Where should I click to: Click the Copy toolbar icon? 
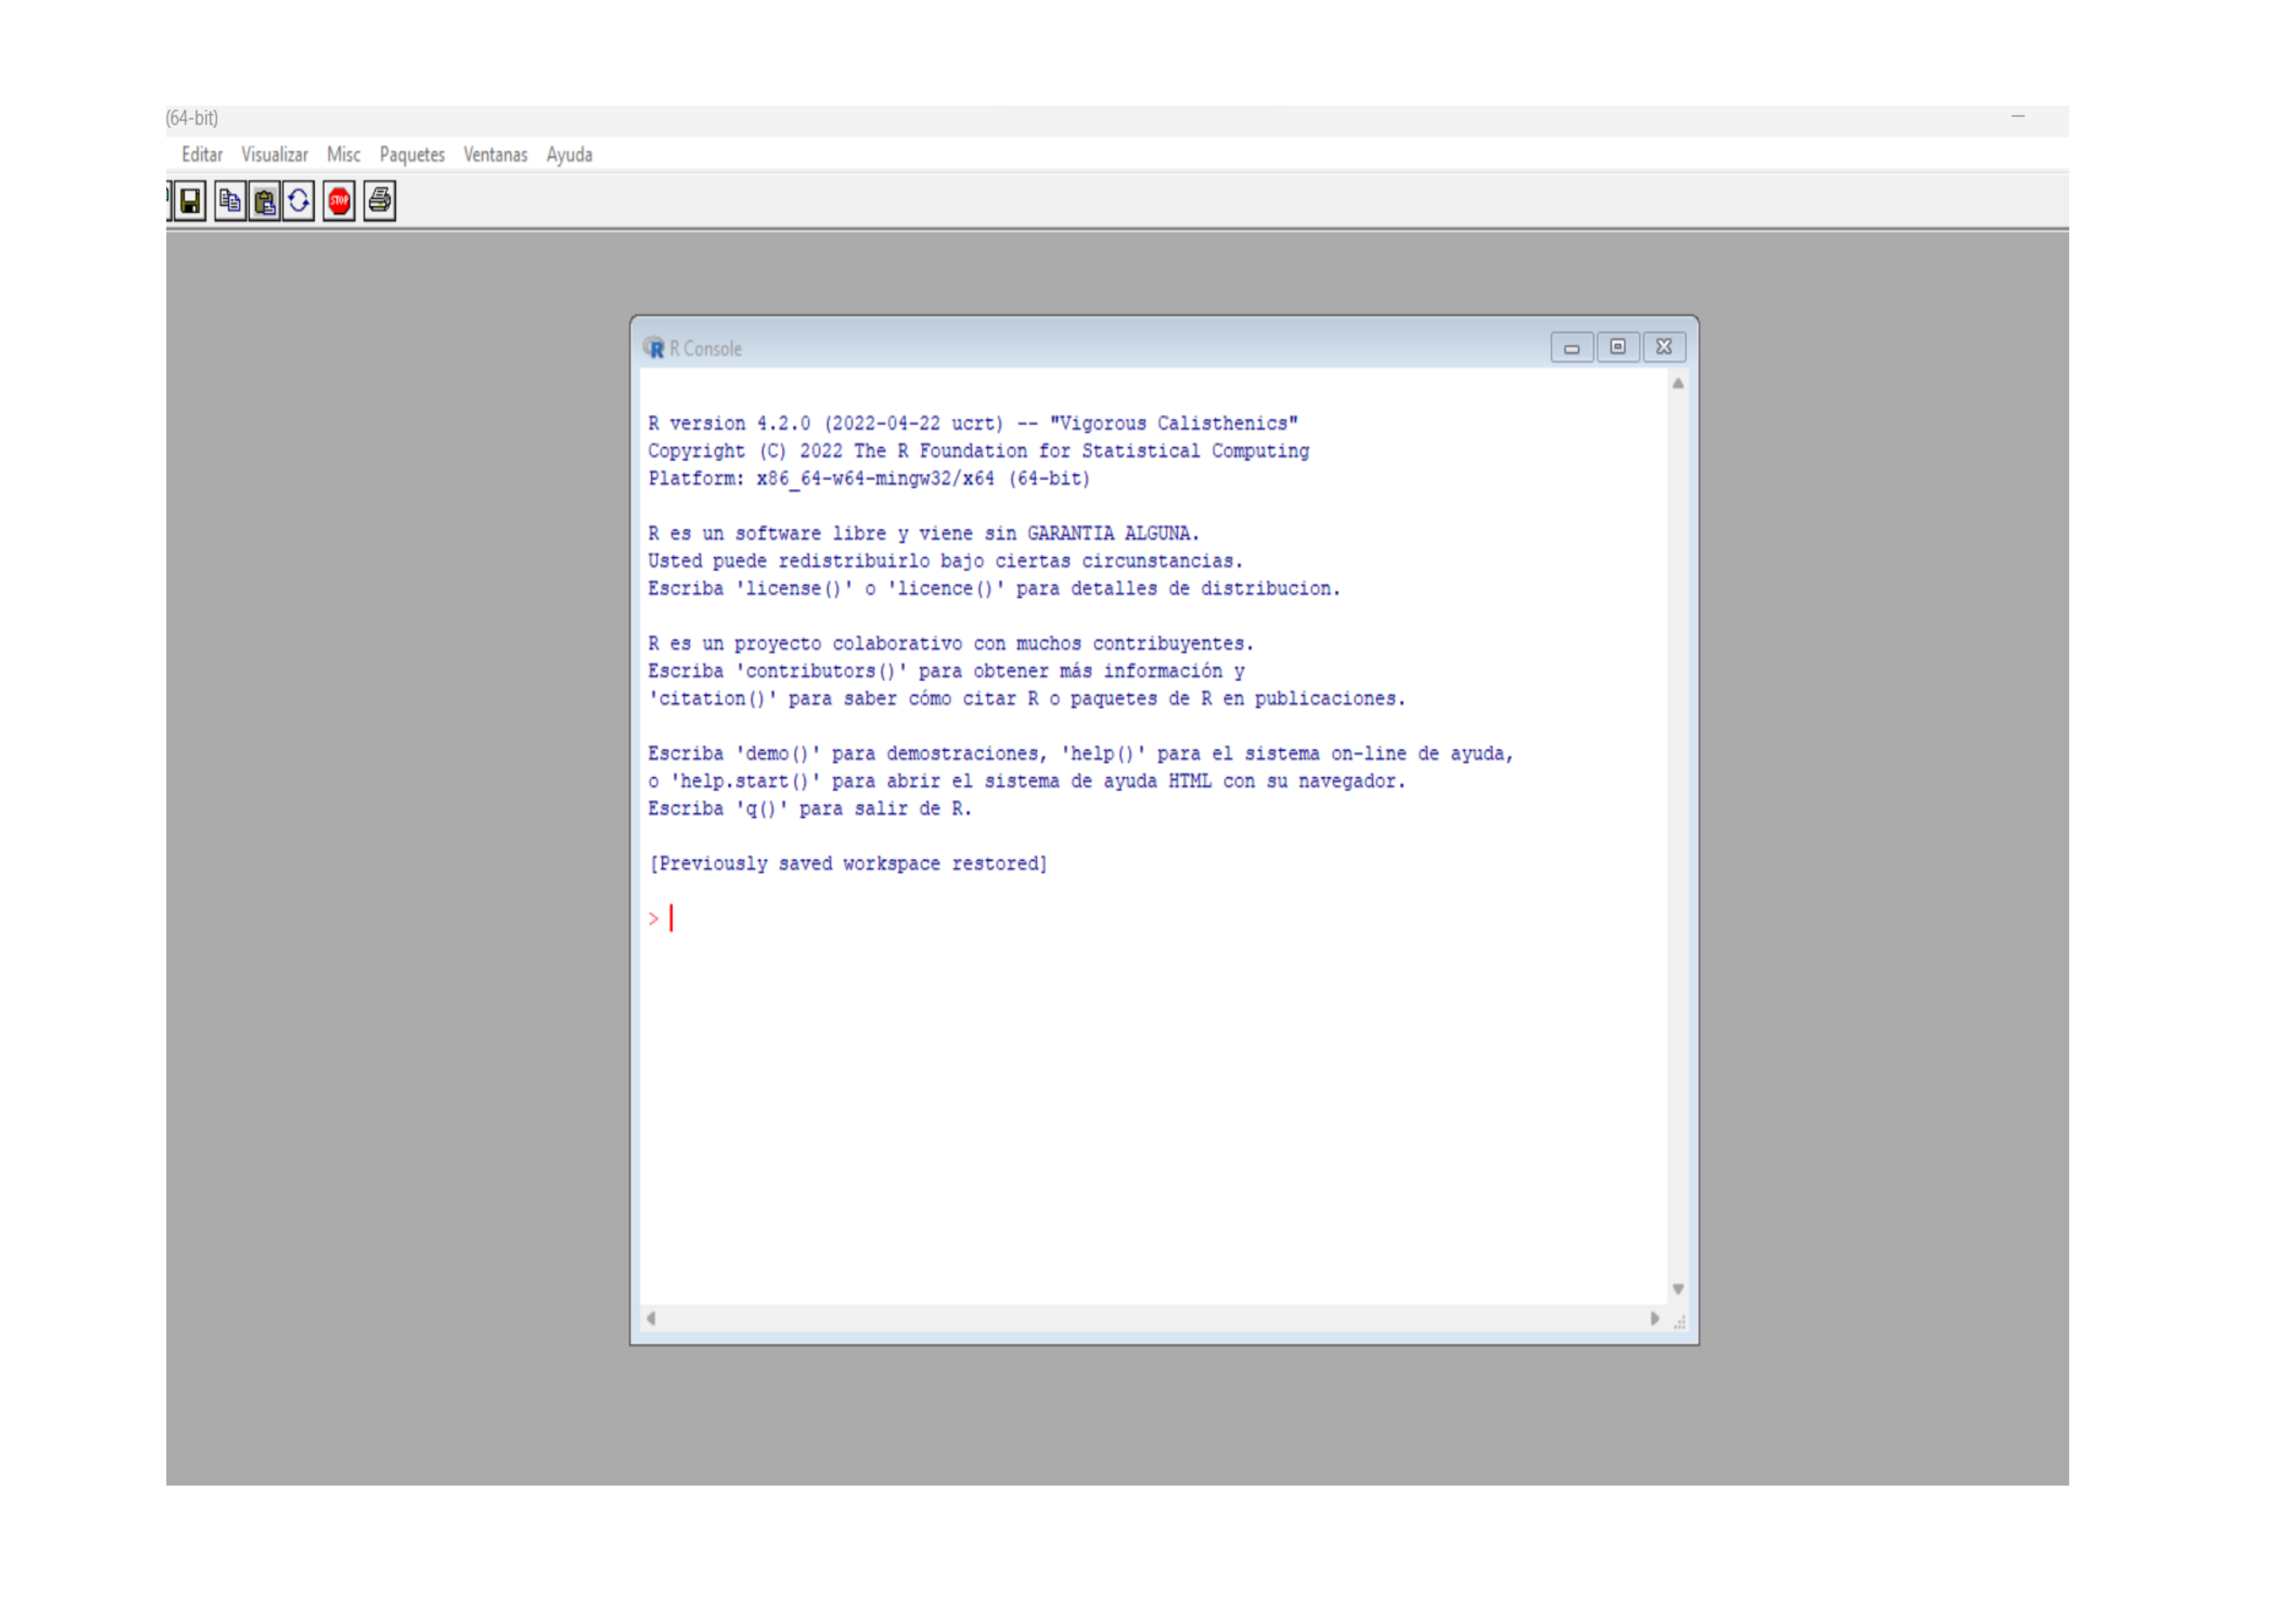(230, 201)
